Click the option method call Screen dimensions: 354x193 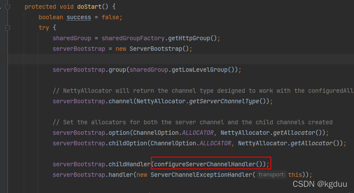click(119, 133)
